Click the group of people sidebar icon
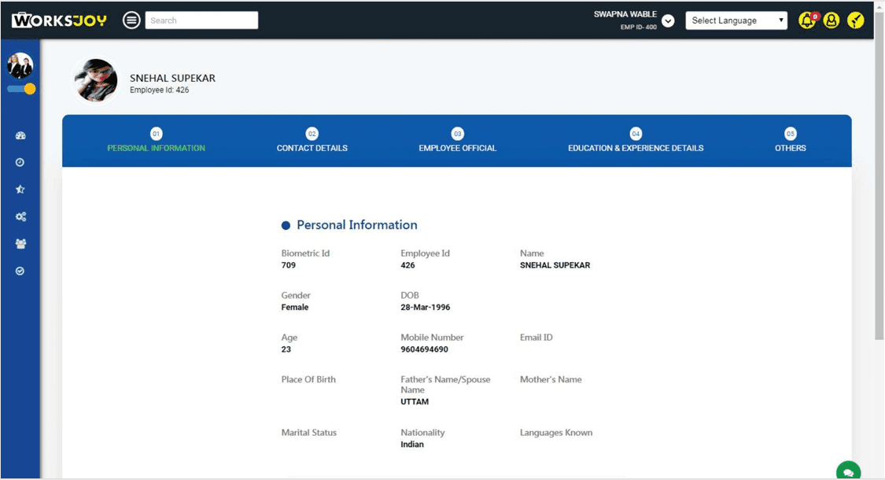885x480 pixels. pyautogui.click(x=20, y=244)
